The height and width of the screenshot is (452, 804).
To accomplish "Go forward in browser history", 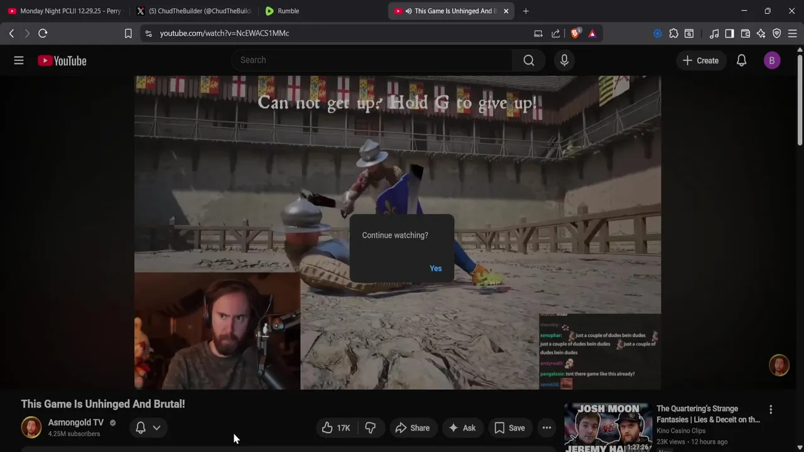I will (27, 33).
